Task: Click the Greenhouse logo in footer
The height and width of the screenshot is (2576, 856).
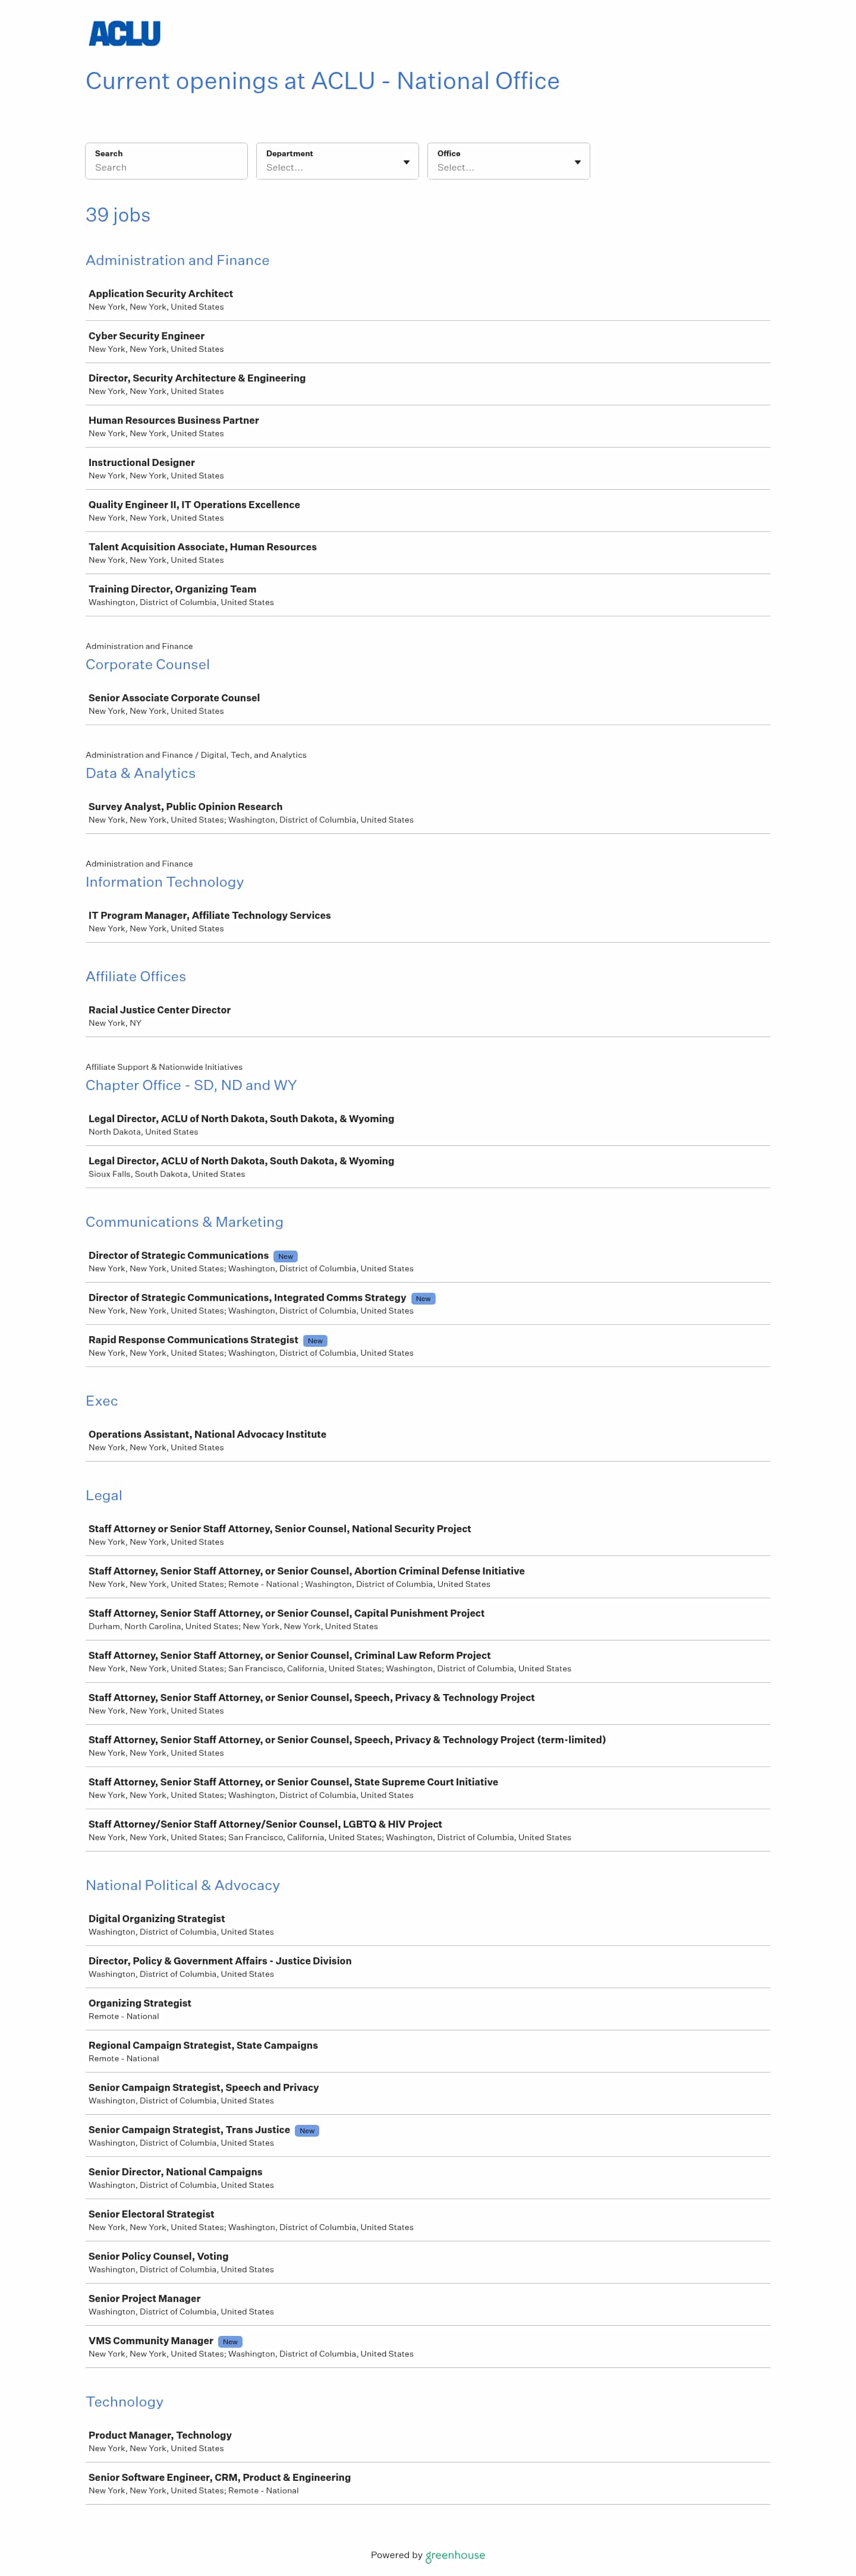Action: click(x=455, y=2555)
